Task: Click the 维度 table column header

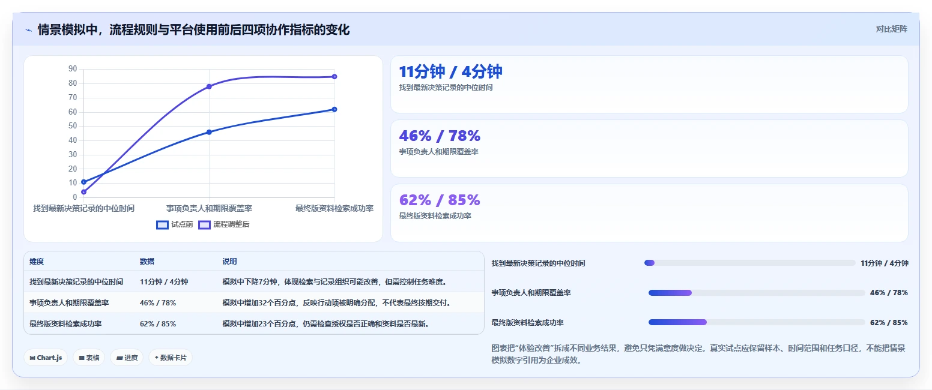Action: pos(37,262)
